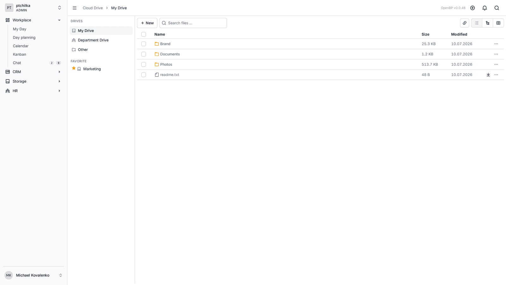Download readme.txt via download icon
506x285 pixels.
click(488, 75)
